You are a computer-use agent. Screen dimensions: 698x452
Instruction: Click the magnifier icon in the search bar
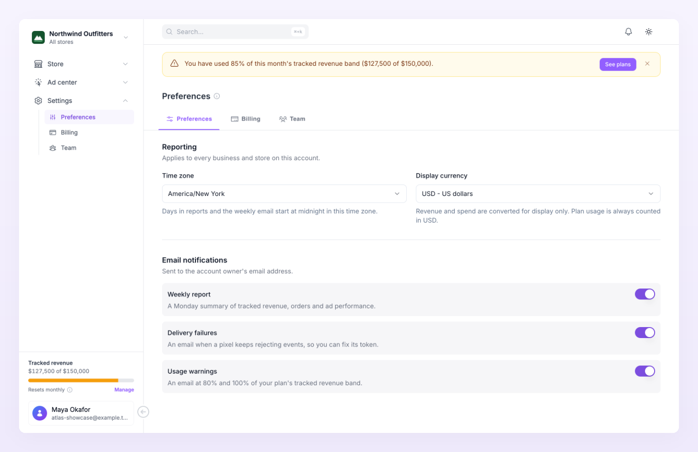tap(169, 32)
